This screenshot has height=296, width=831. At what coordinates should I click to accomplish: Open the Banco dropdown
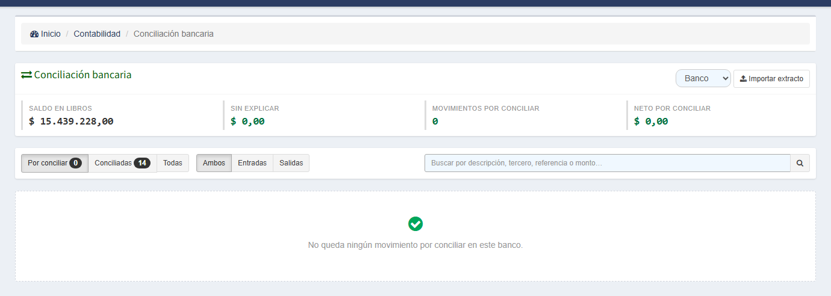(x=703, y=79)
